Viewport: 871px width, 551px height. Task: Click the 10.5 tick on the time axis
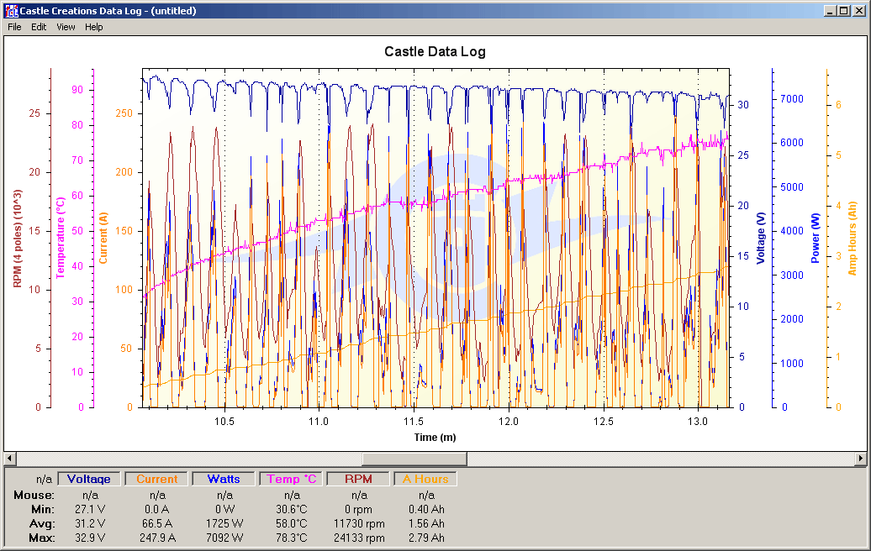pyautogui.click(x=224, y=421)
